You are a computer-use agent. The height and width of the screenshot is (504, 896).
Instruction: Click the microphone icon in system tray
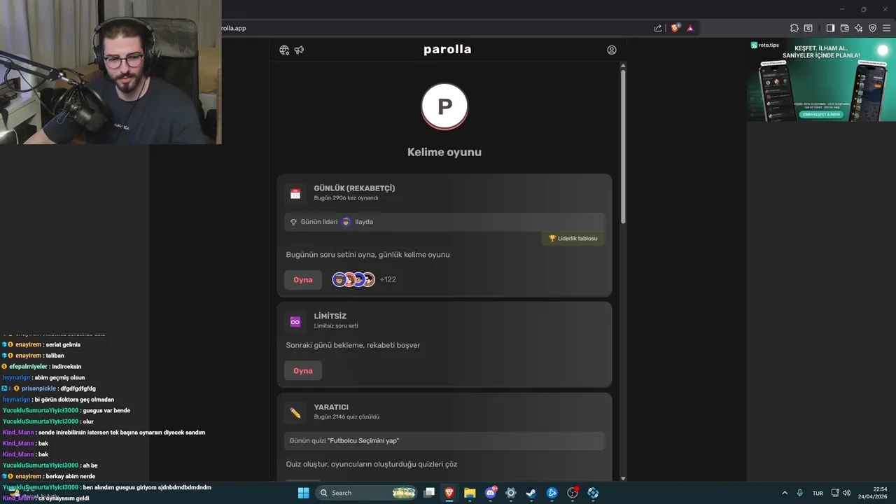[799, 493]
